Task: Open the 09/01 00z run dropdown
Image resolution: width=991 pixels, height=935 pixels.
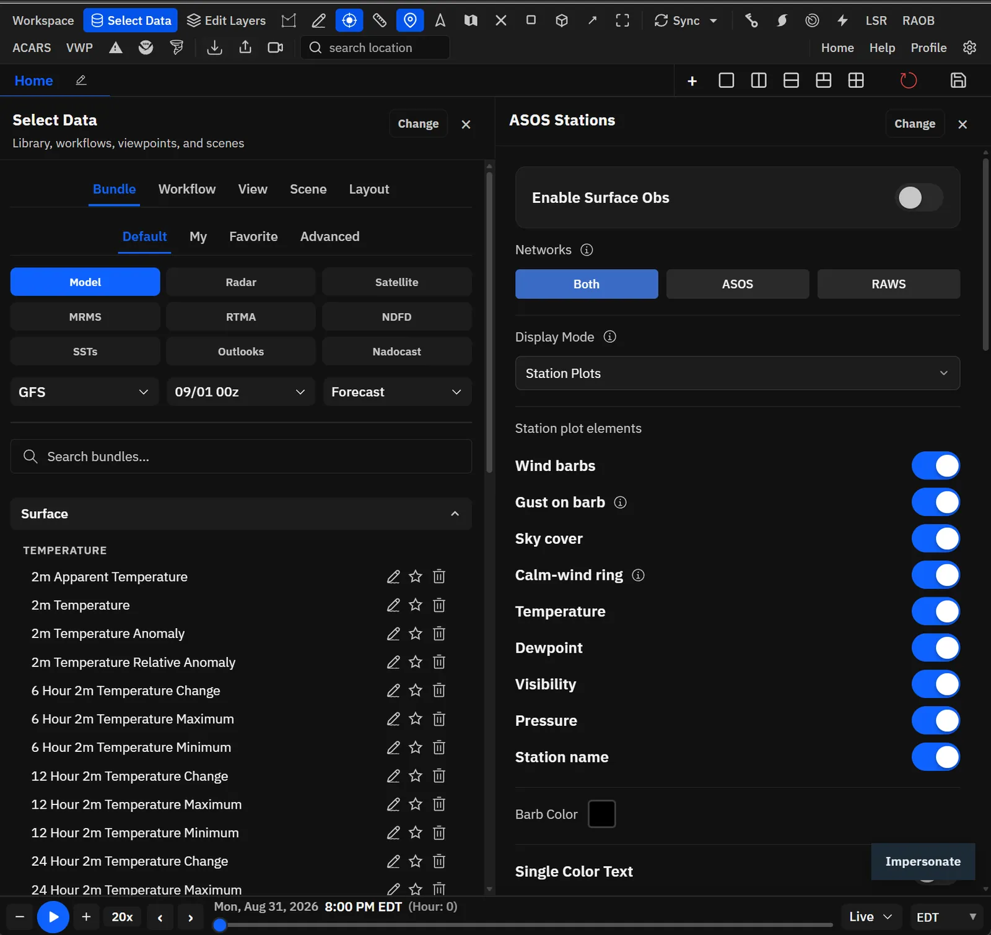Action: (241, 392)
